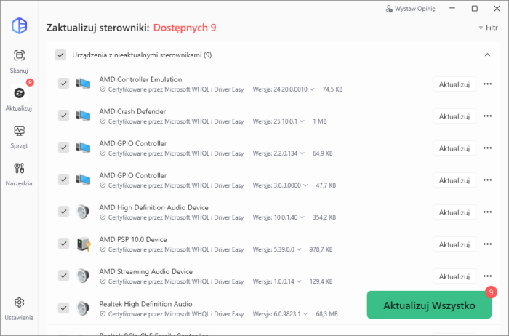Open more options for AMD Crash Defender

488,116
